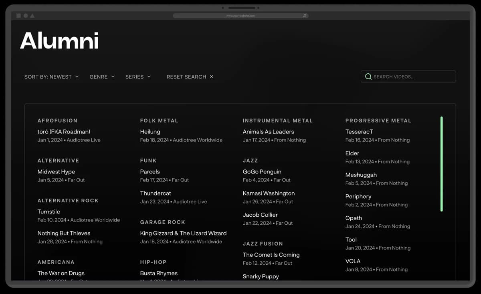Screen dimensions: 481x294
Task: Click the green vertical scrollbar thumb
Action: point(441,164)
